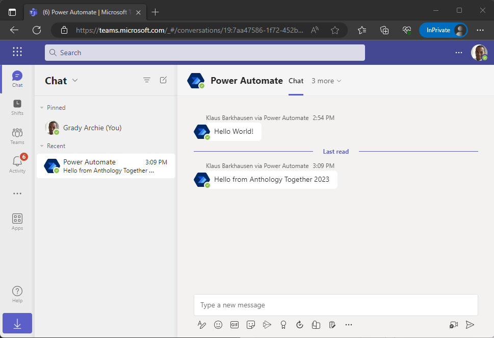View site information lock icon
Viewport: 494px width, 338px height.
pyautogui.click(x=64, y=30)
